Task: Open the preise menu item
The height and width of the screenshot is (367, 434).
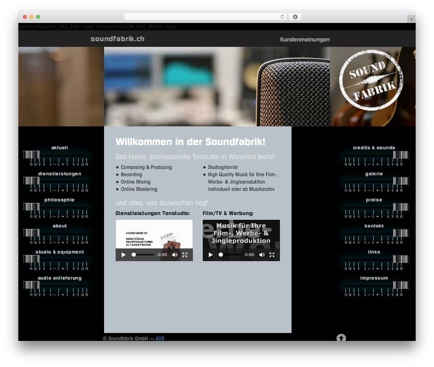Action: pyautogui.click(x=374, y=200)
